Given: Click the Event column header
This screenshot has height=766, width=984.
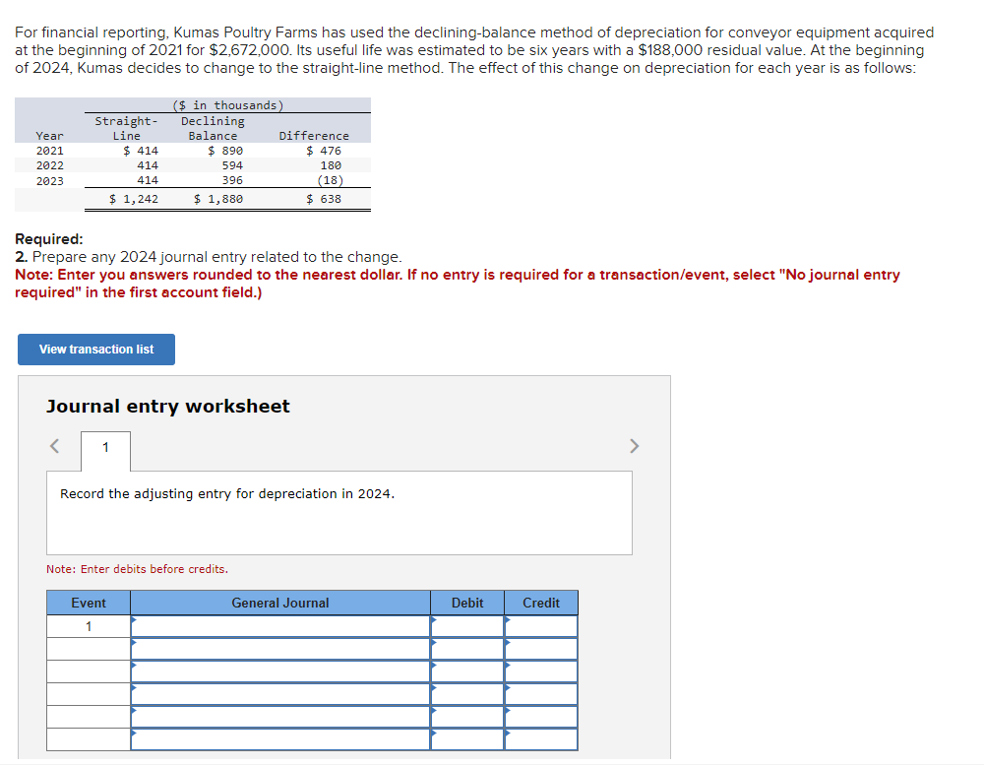Looking at the screenshot, I should click(89, 603).
